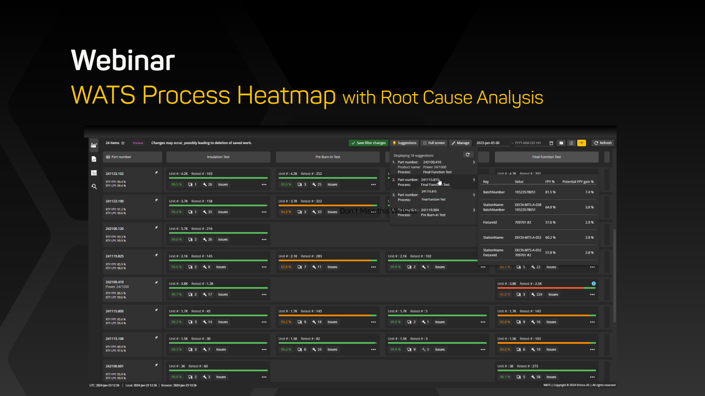Open the calendar date picker icon

click(552, 143)
